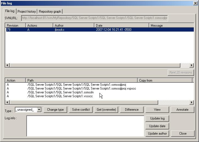
Task: Click the View button
Action: click(x=157, y=110)
